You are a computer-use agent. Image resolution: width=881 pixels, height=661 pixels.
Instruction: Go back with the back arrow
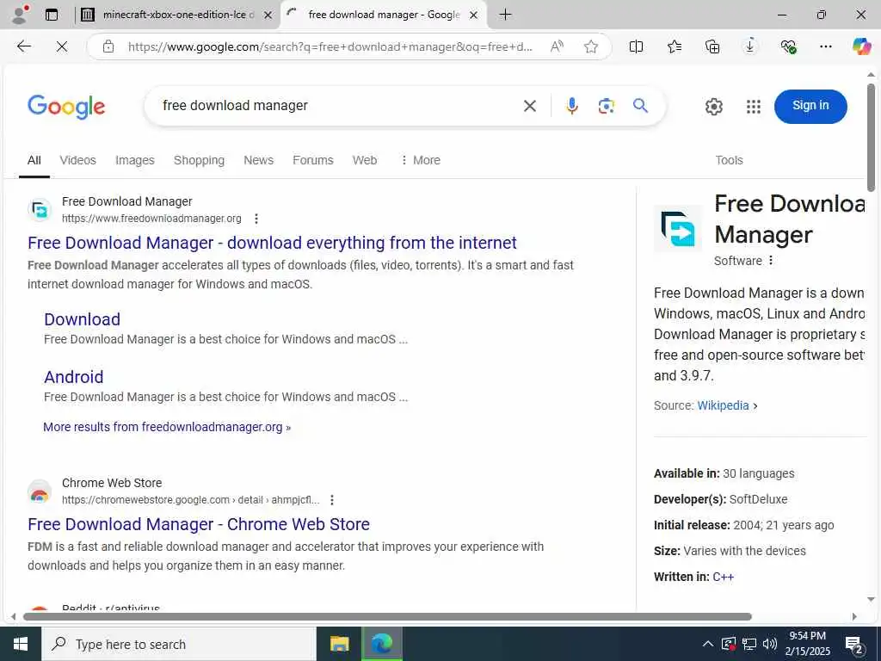[x=23, y=46]
